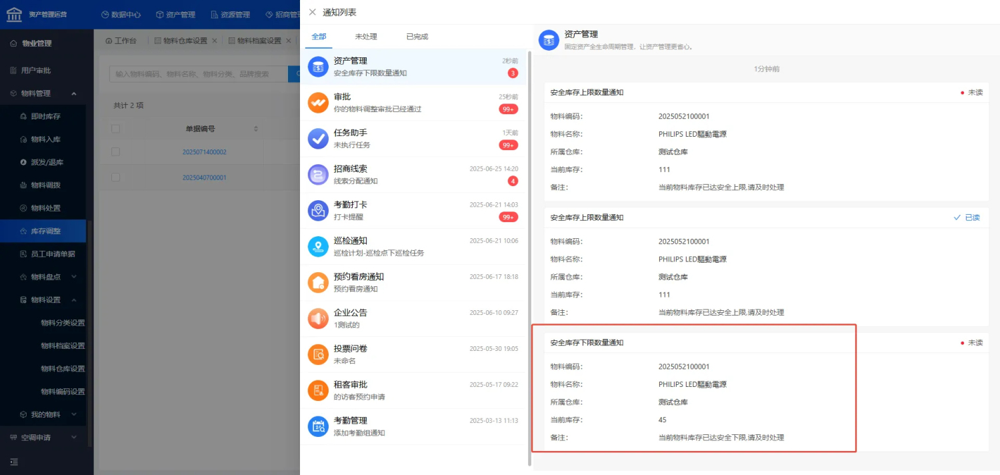Open 物料仓库设置 in the sidebar
1000x475 pixels.
click(x=63, y=368)
